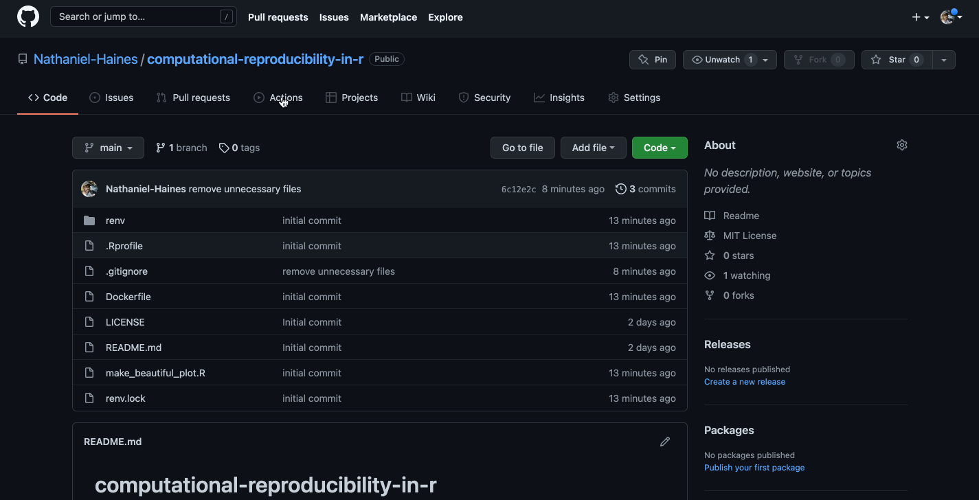Click Nathaniel-Haines commit author avatar
979x500 pixels.
(x=89, y=189)
